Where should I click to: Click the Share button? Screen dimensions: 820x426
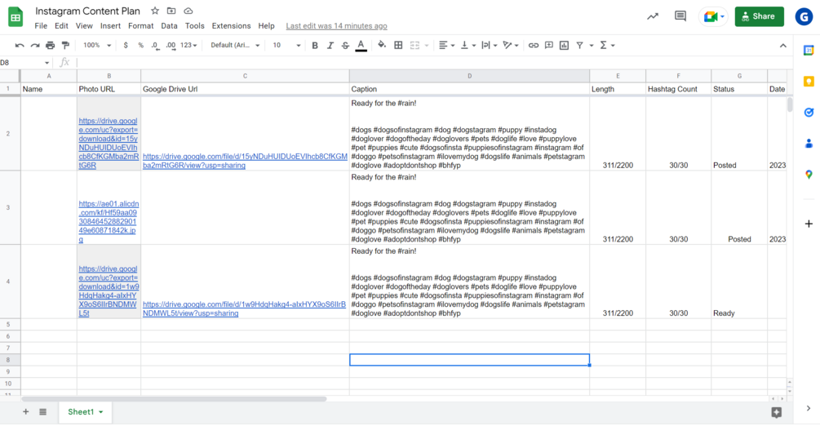coord(760,16)
